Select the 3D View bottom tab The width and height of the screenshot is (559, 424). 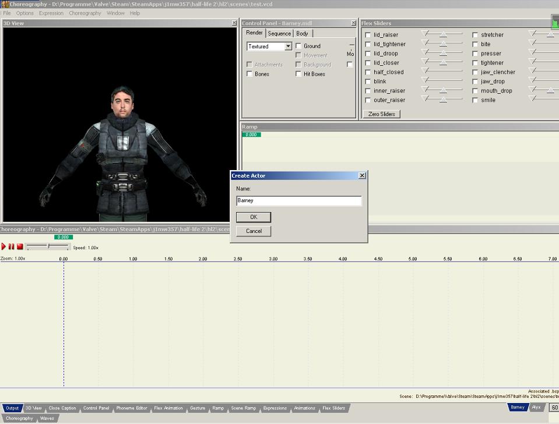pyautogui.click(x=33, y=408)
